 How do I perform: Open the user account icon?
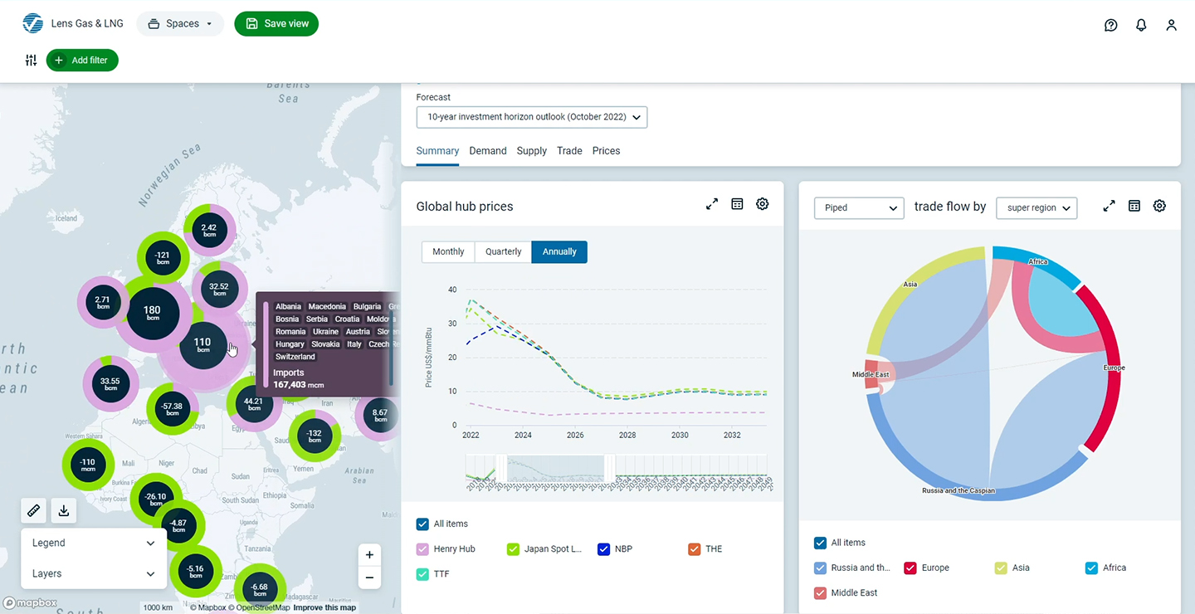[1171, 25]
